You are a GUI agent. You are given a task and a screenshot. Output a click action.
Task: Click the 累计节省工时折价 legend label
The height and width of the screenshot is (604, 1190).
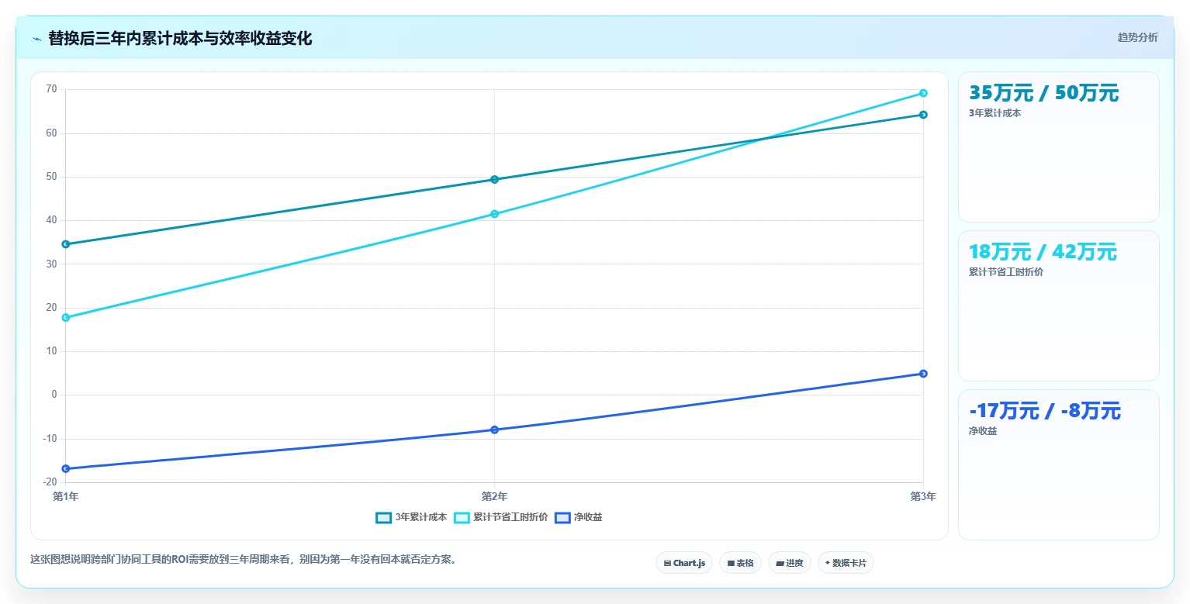coord(510,517)
